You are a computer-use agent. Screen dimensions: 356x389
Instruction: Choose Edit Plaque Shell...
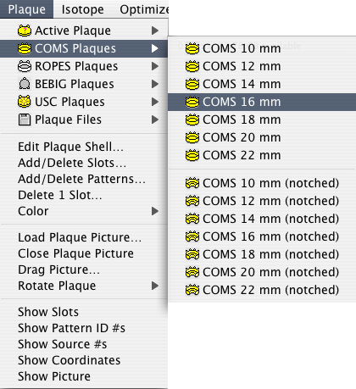coord(70,147)
